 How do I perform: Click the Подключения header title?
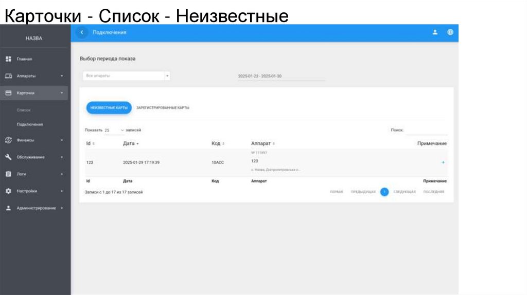[110, 32]
